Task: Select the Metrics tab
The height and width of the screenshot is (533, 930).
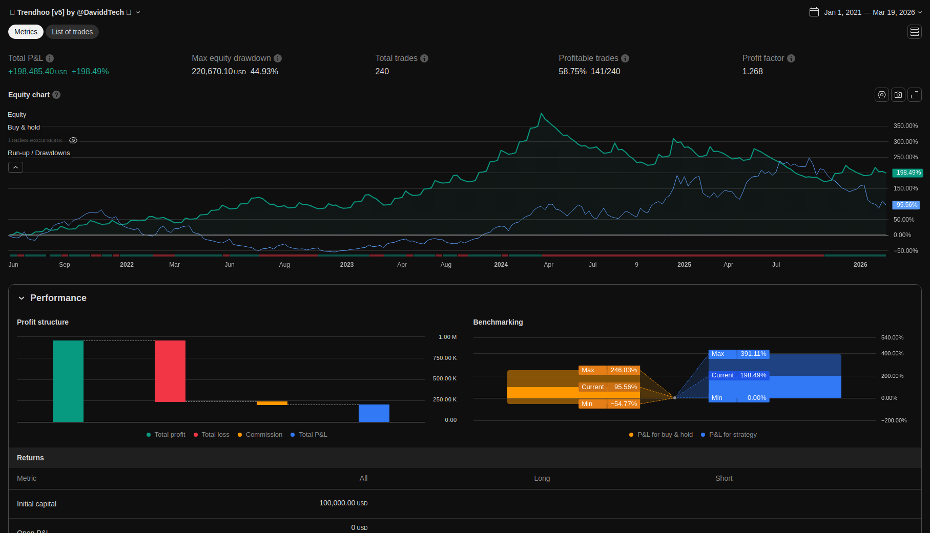Action: [26, 32]
